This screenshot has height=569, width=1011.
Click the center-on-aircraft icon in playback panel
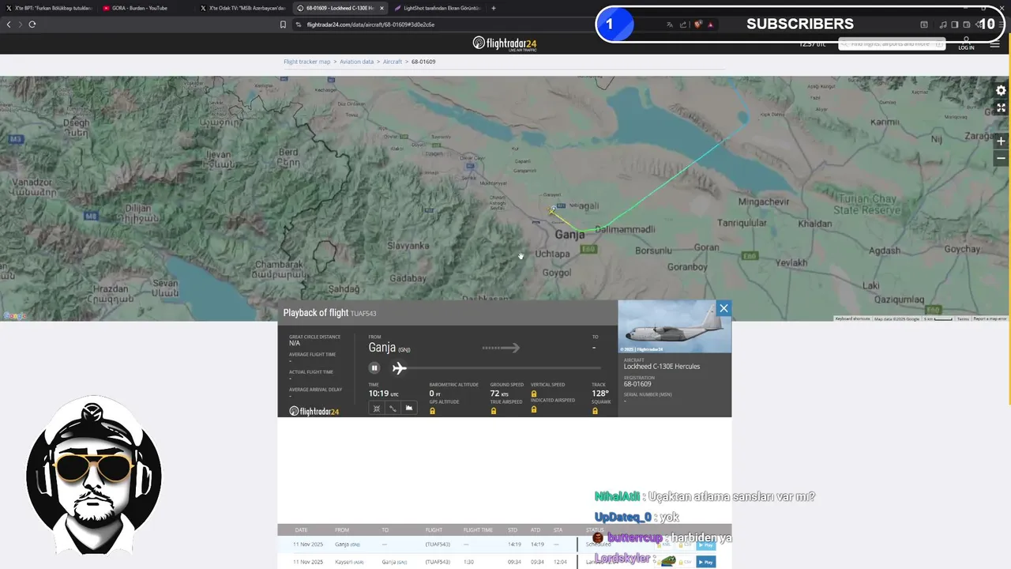pyautogui.click(x=377, y=408)
